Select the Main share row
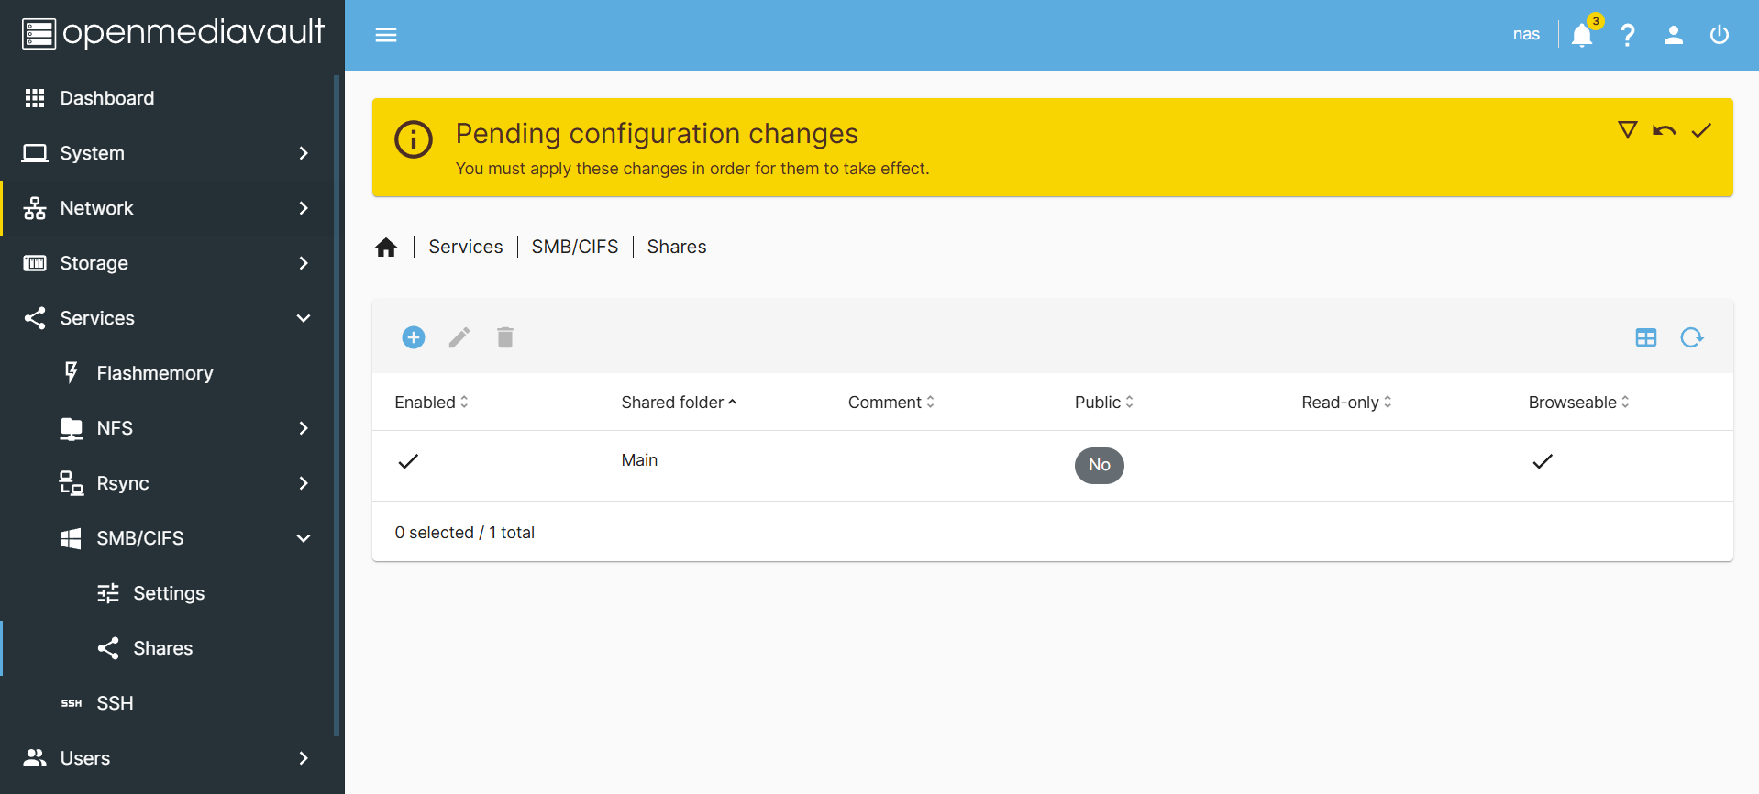Screen dimensions: 1759x794 coord(1053,466)
